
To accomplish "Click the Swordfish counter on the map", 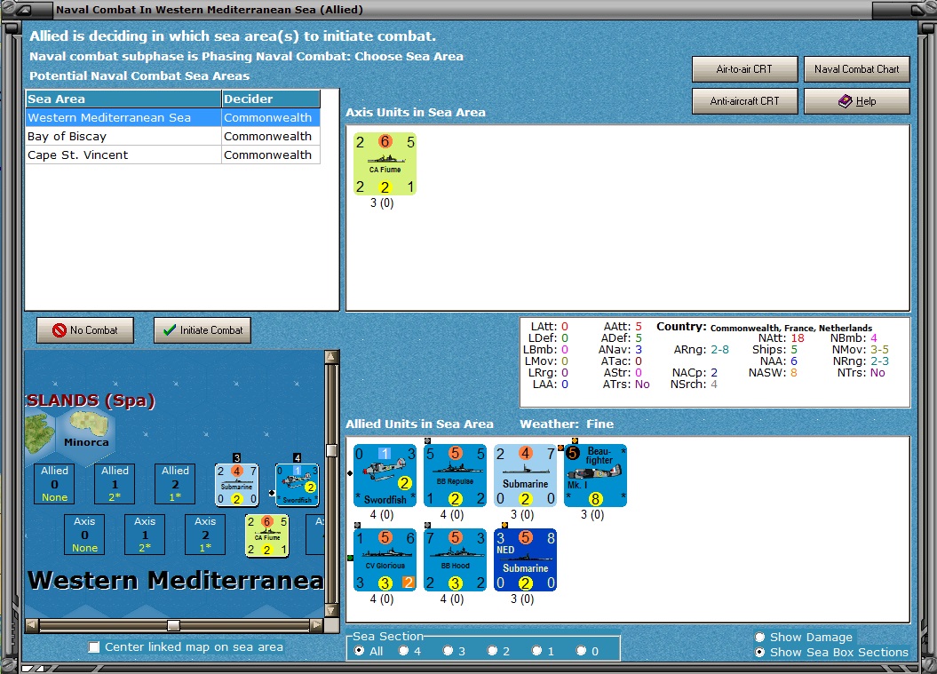I will 297,485.
